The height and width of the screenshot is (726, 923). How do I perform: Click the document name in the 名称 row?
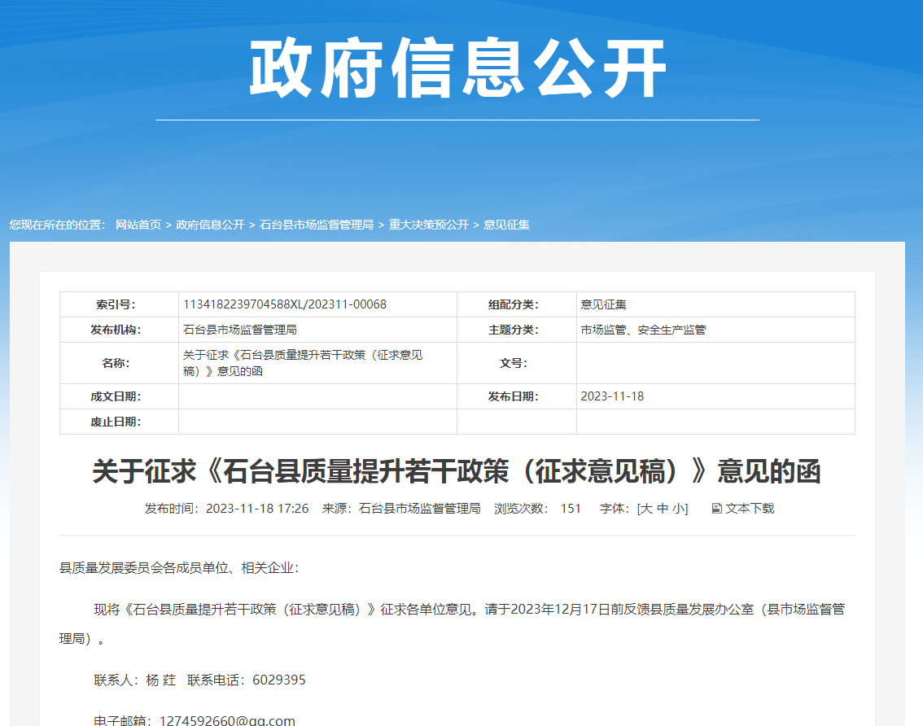[x=303, y=363]
